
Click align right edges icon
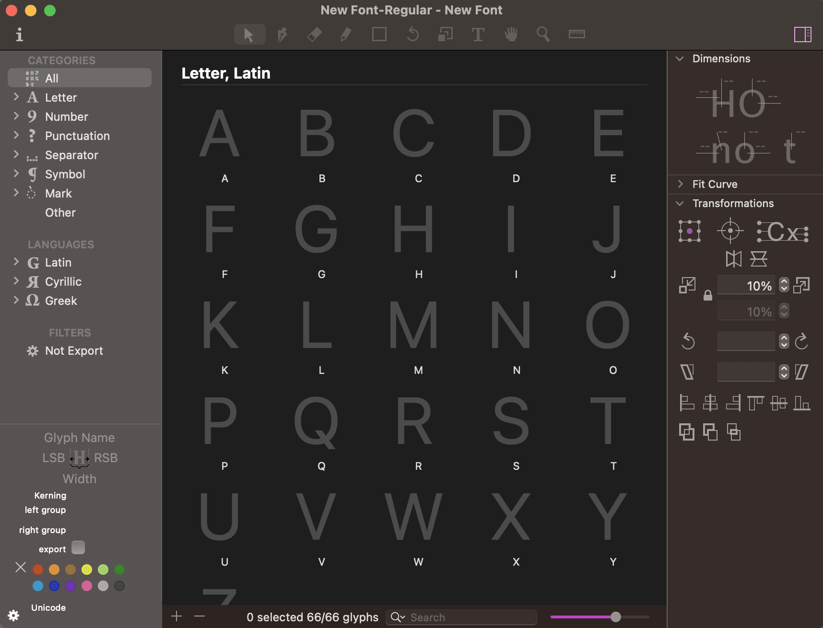pos(733,403)
